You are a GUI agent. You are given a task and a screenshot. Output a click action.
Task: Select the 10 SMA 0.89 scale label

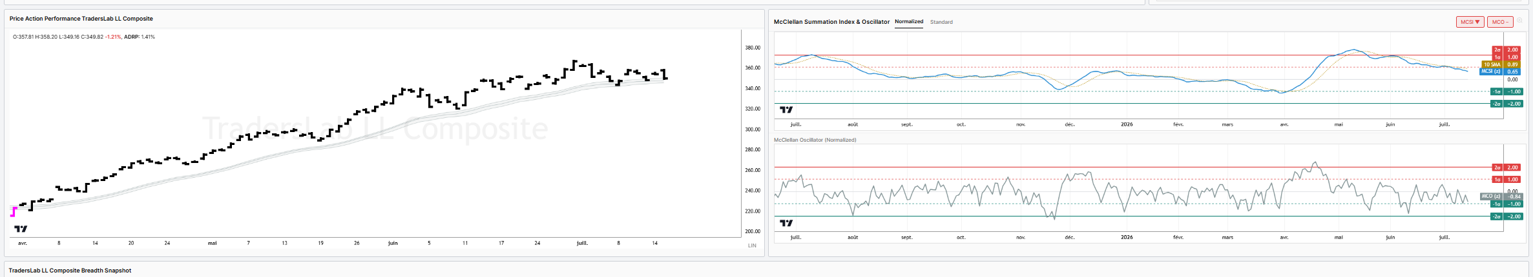(1500, 64)
